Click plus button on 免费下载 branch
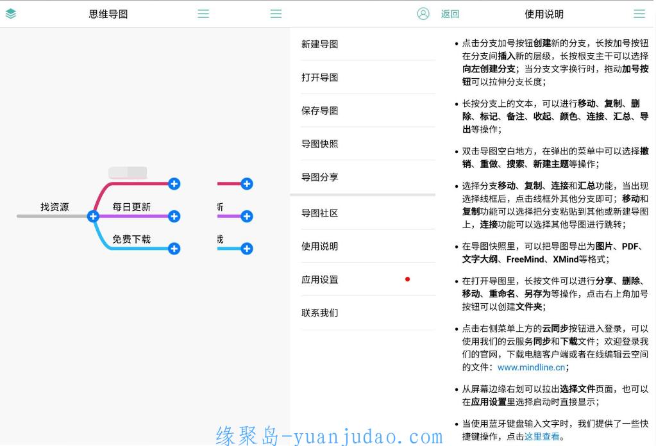Image resolution: width=656 pixels, height=446 pixels. [x=174, y=249]
